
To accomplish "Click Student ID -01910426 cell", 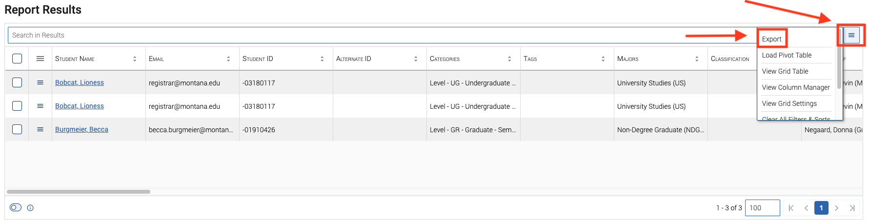I will click(x=286, y=130).
